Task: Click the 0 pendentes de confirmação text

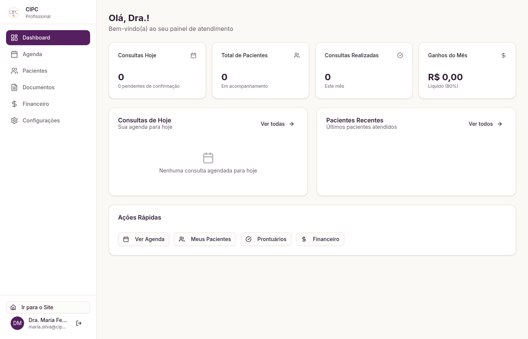Action: (x=149, y=86)
